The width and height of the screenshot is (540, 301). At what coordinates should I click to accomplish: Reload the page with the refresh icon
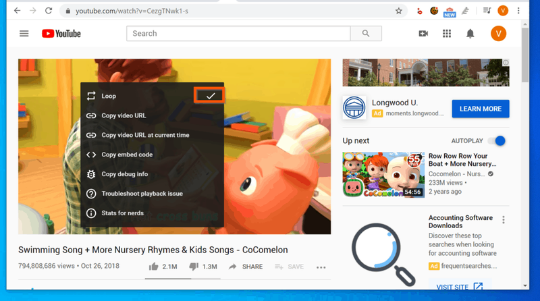click(x=49, y=11)
